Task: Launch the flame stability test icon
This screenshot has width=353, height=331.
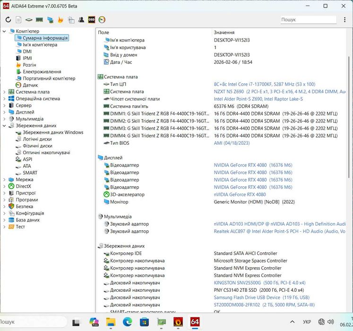Action: pyautogui.click(x=60, y=20)
